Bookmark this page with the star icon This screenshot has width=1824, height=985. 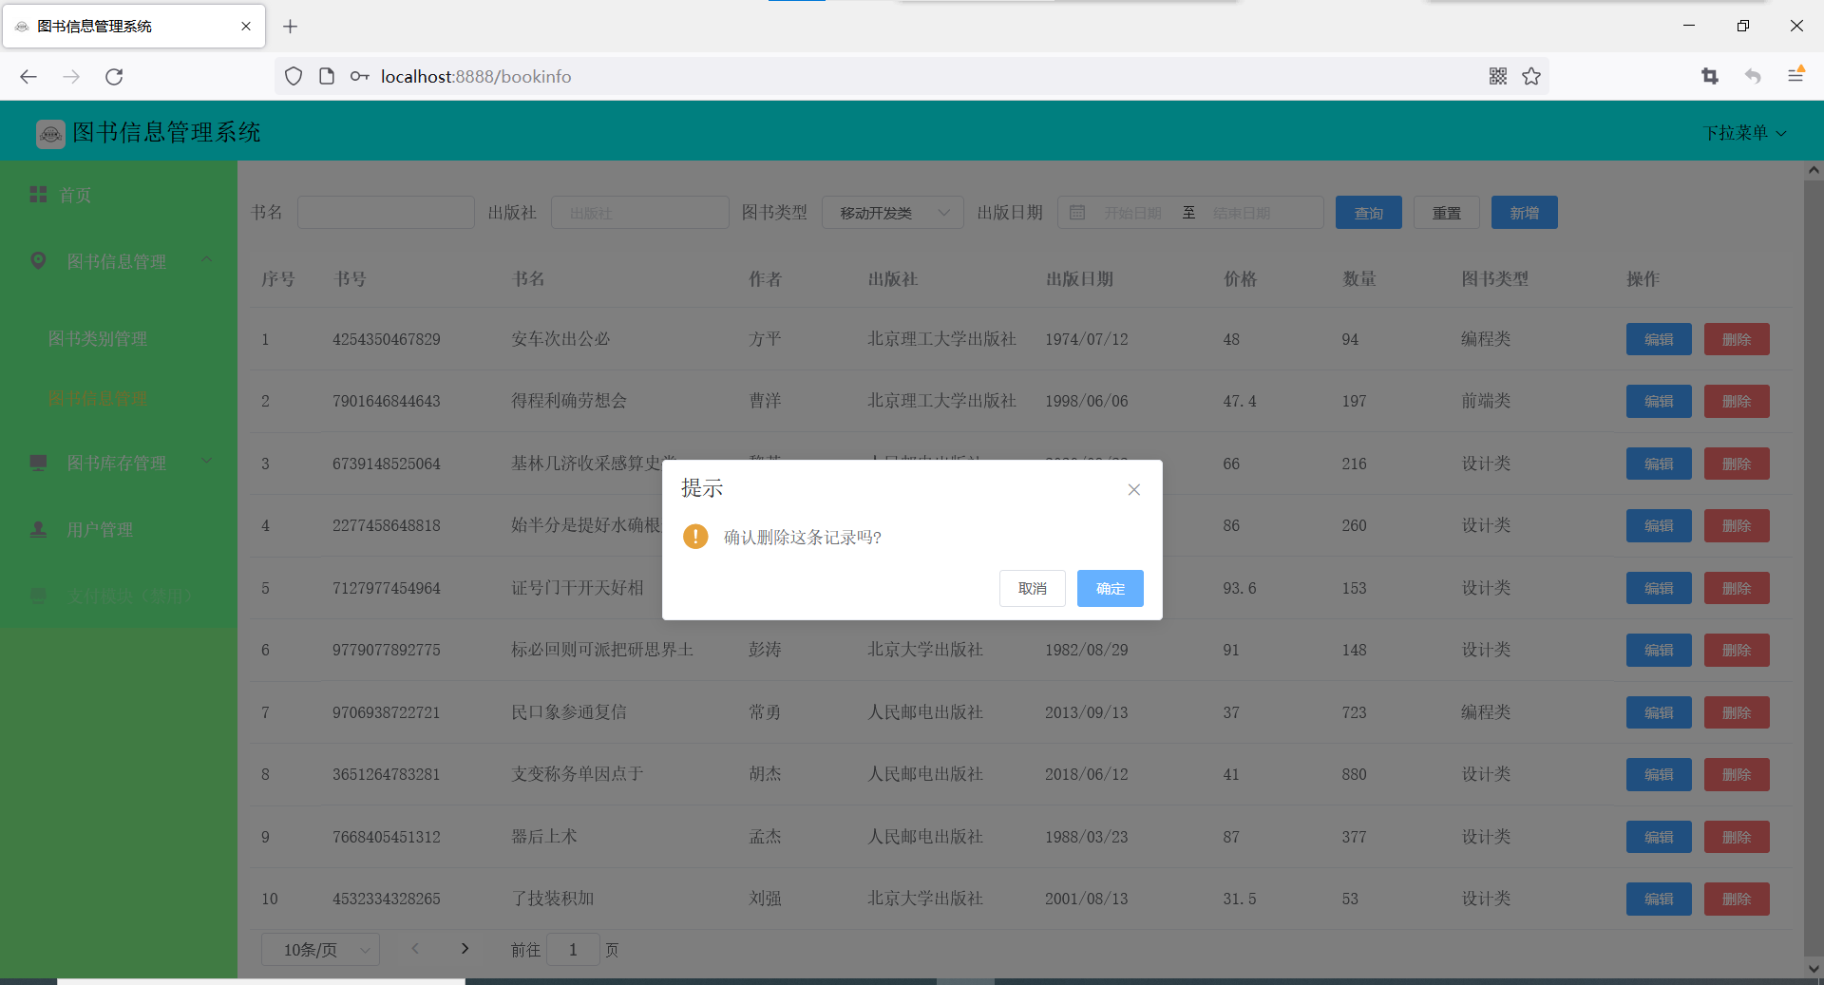tap(1531, 76)
